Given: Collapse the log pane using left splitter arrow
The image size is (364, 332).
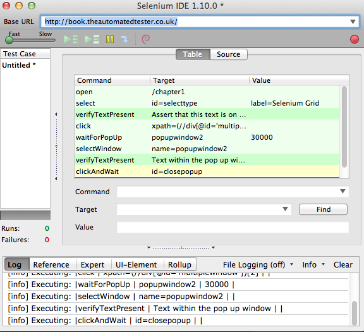Looking at the screenshot, I should click(x=149, y=248).
